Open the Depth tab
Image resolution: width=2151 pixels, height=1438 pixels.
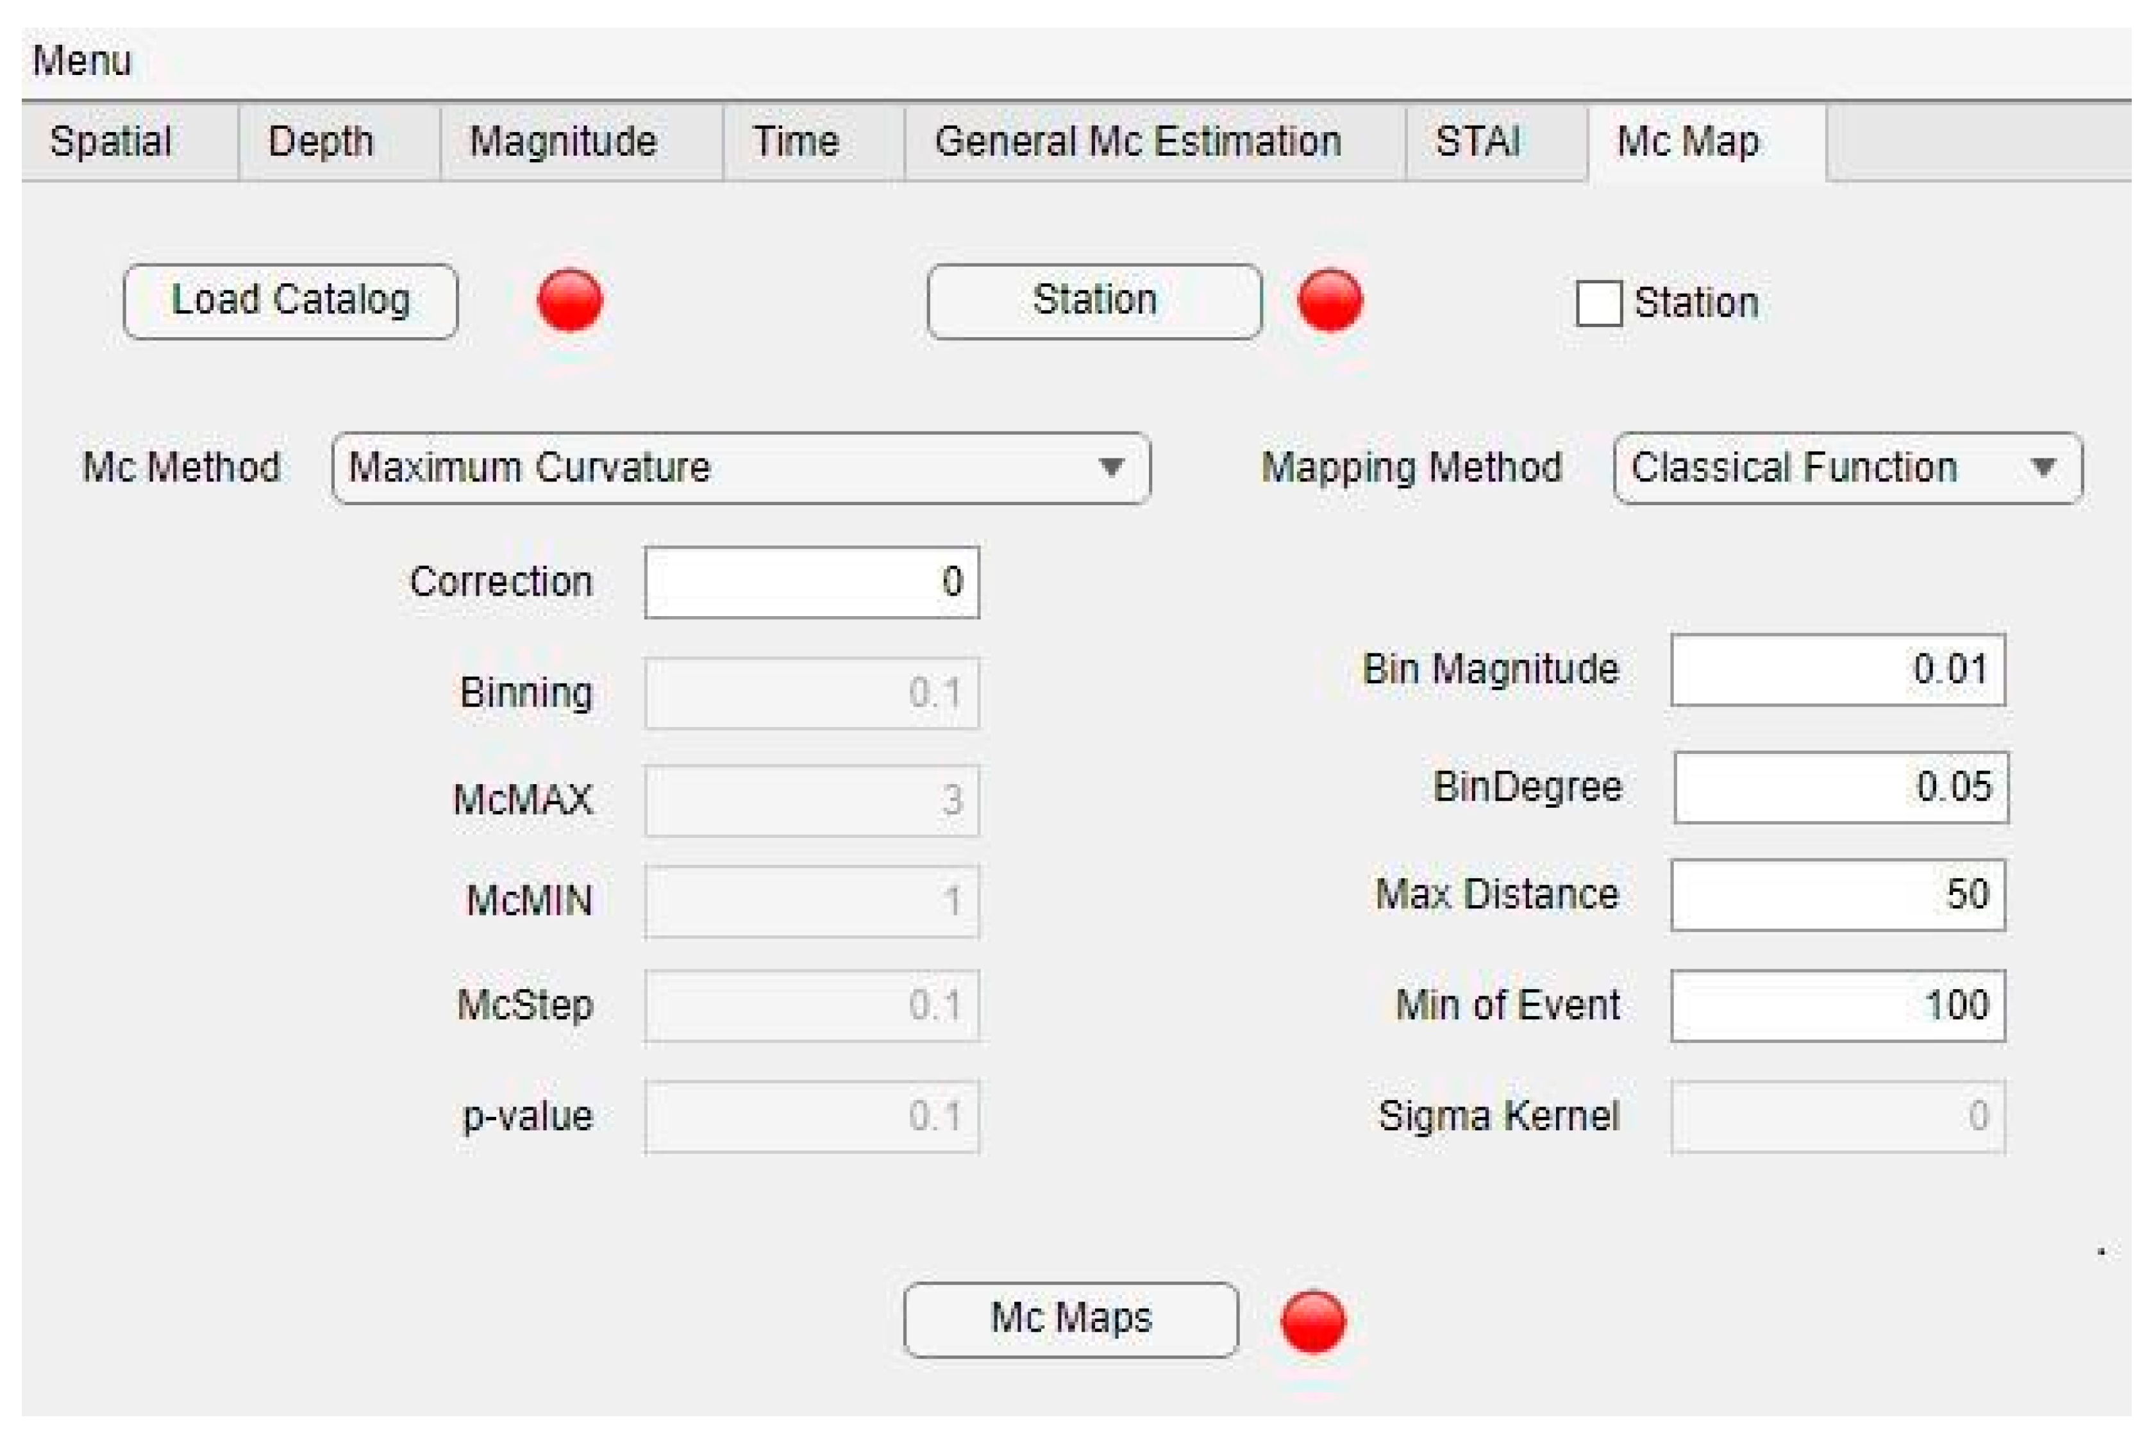tap(321, 142)
